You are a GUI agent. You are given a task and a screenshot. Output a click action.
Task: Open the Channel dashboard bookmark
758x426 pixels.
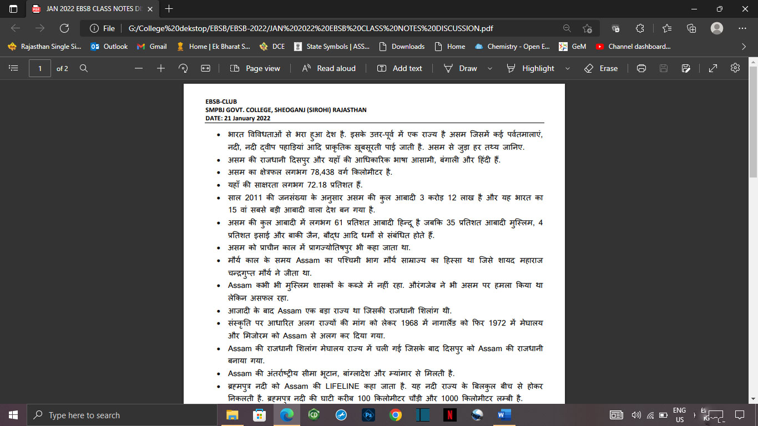(x=633, y=47)
